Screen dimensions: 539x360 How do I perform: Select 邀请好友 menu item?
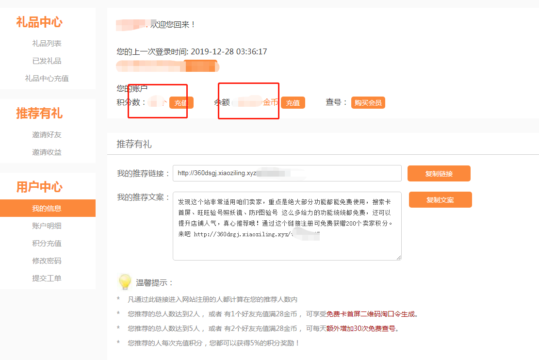pos(47,134)
